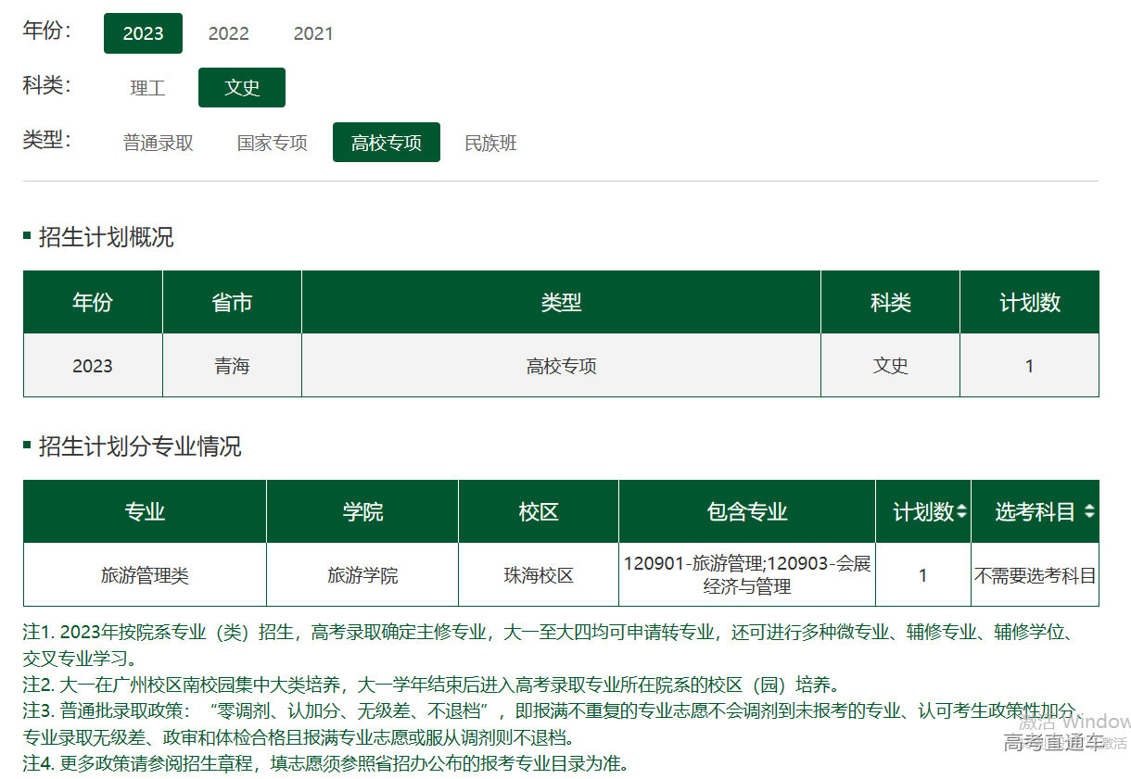This screenshot has height=779, width=1131.
Task: Select 高校专项 admission type
Action: click(x=386, y=143)
